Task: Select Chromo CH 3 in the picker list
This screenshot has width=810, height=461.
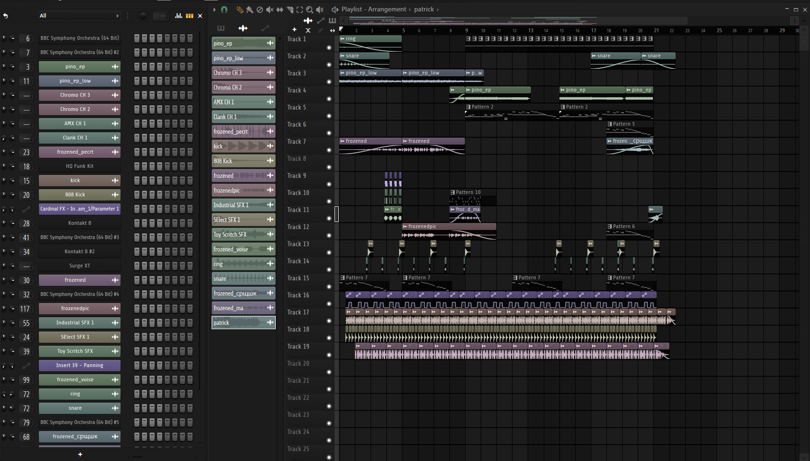Action: (243, 73)
